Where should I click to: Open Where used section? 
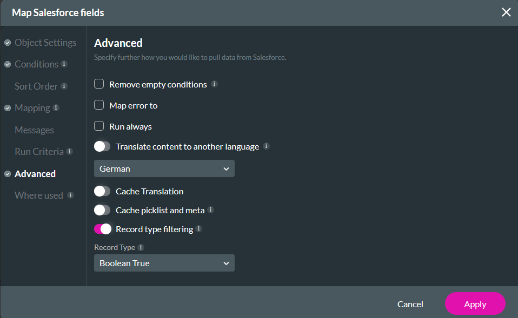[39, 195]
